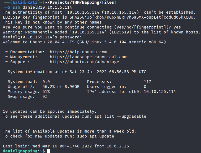Open the landscape.canonical.com management link
The width and height of the screenshot is (201, 153).
pos(88,57)
